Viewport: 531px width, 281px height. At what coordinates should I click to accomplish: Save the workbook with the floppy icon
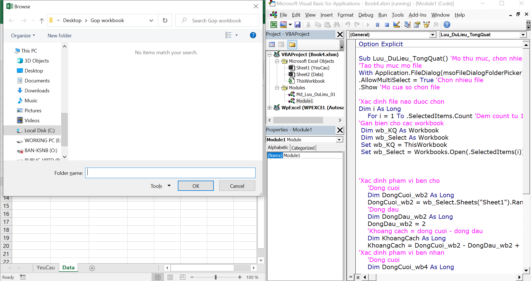click(x=298, y=25)
